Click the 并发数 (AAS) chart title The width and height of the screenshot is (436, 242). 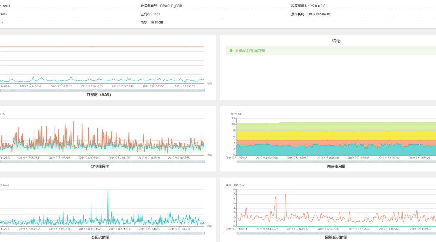pyautogui.click(x=98, y=95)
